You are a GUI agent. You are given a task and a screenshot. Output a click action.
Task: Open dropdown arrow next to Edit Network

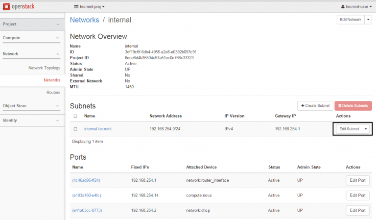tap(368, 20)
